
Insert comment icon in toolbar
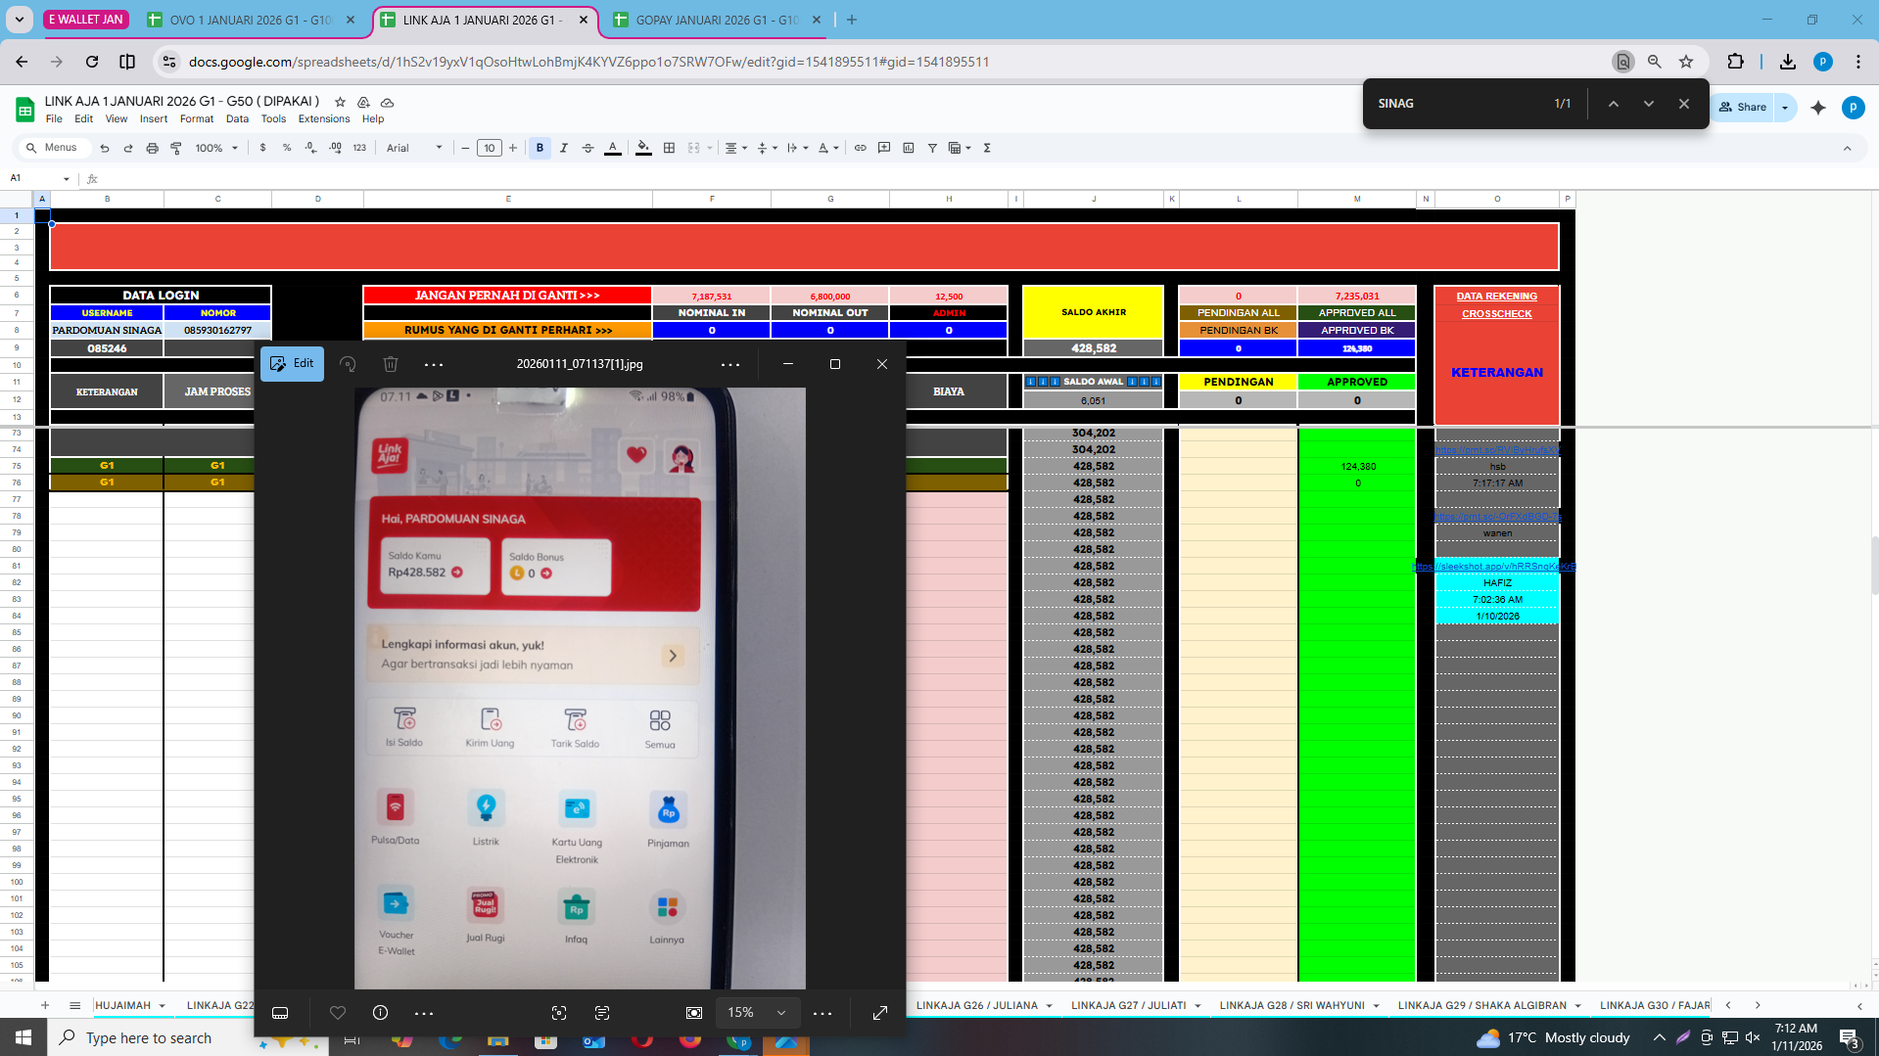pyautogui.click(x=884, y=148)
